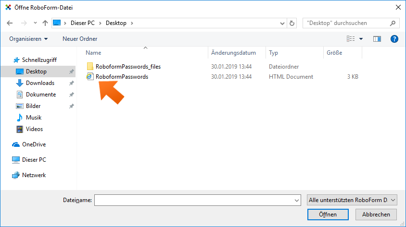Open the view options dropdown arrow
The width and height of the screenshot is (406, 227).
coord(361,39)
